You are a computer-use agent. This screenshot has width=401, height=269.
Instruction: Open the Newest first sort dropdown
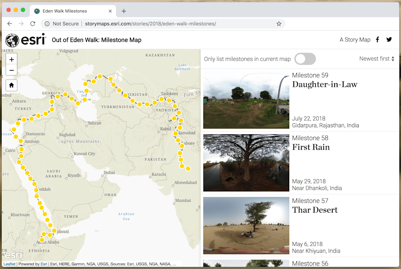click(376, 59)
